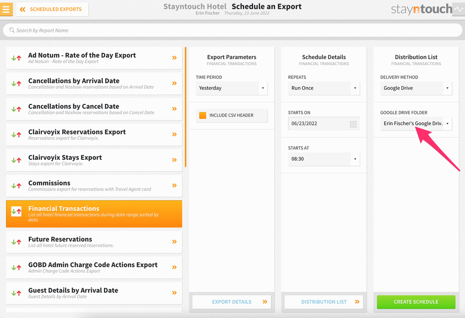The height and width of the screenshot is (318, 465).
Task: Select the highlighted Financial Transactions title
Action: point(64,209)
